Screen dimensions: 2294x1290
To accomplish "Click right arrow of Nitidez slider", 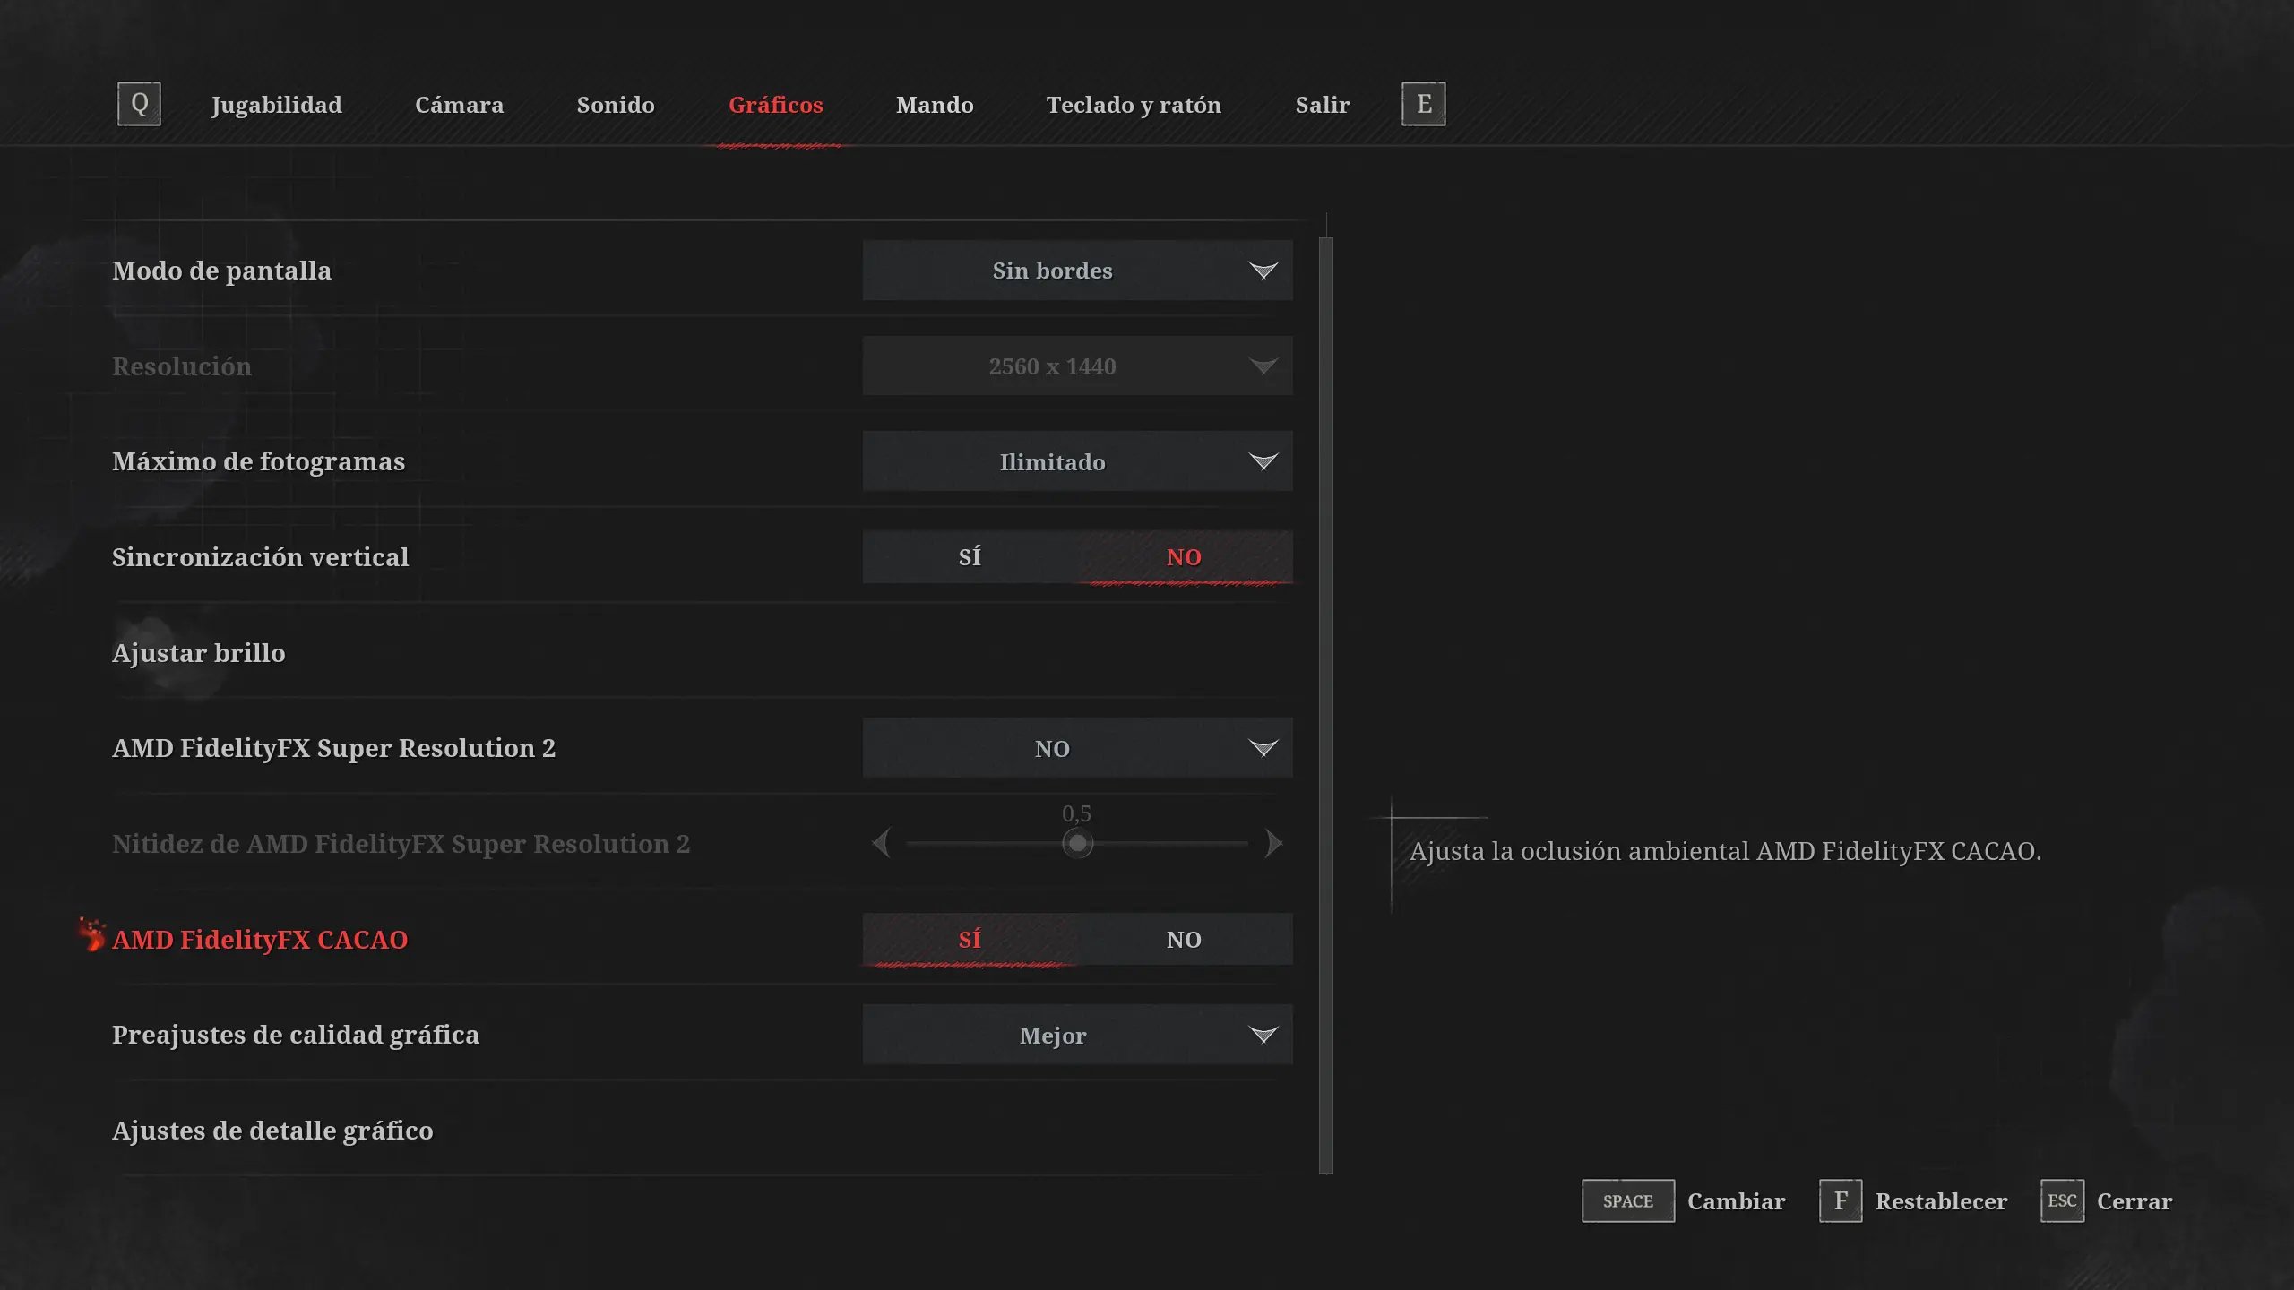I will click(1273, 843).
